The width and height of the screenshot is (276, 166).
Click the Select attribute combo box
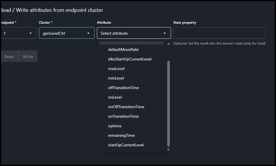(x=134, y=33)
